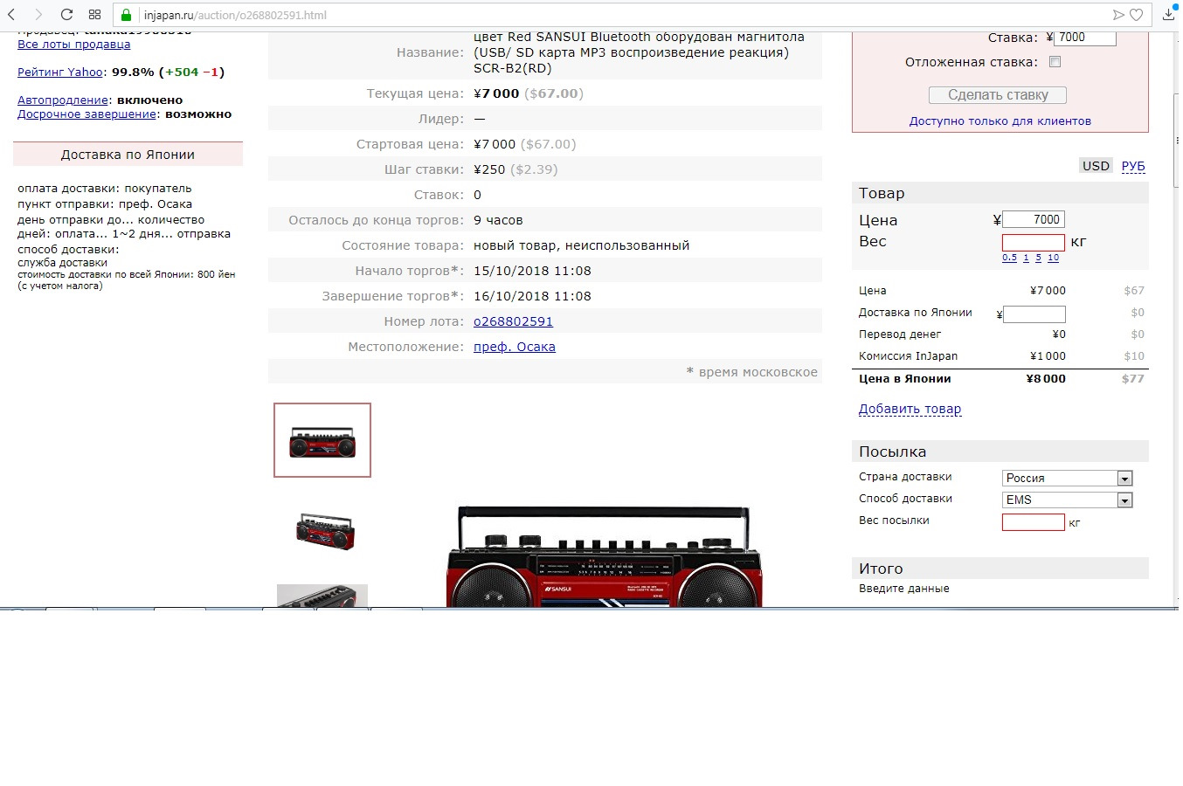Viewport: 1183px width, 786px height.
Task: Edit the Цена price field
Action: click(x=1034, y=220)
